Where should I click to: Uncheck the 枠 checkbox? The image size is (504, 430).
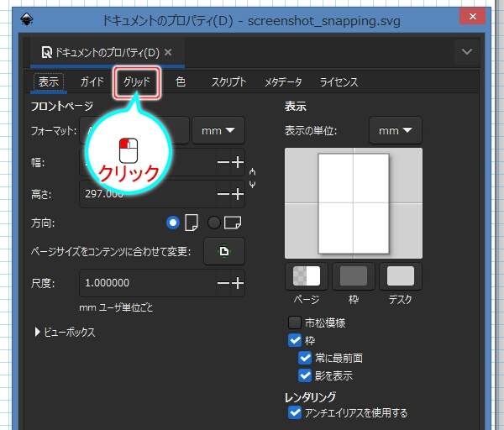295,340
